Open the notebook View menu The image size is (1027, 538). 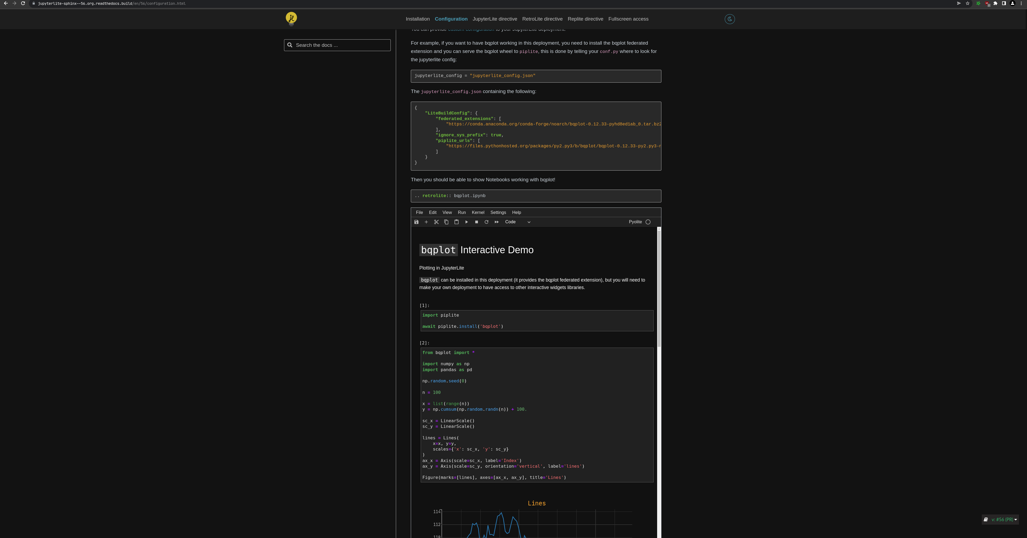point(447,212)
